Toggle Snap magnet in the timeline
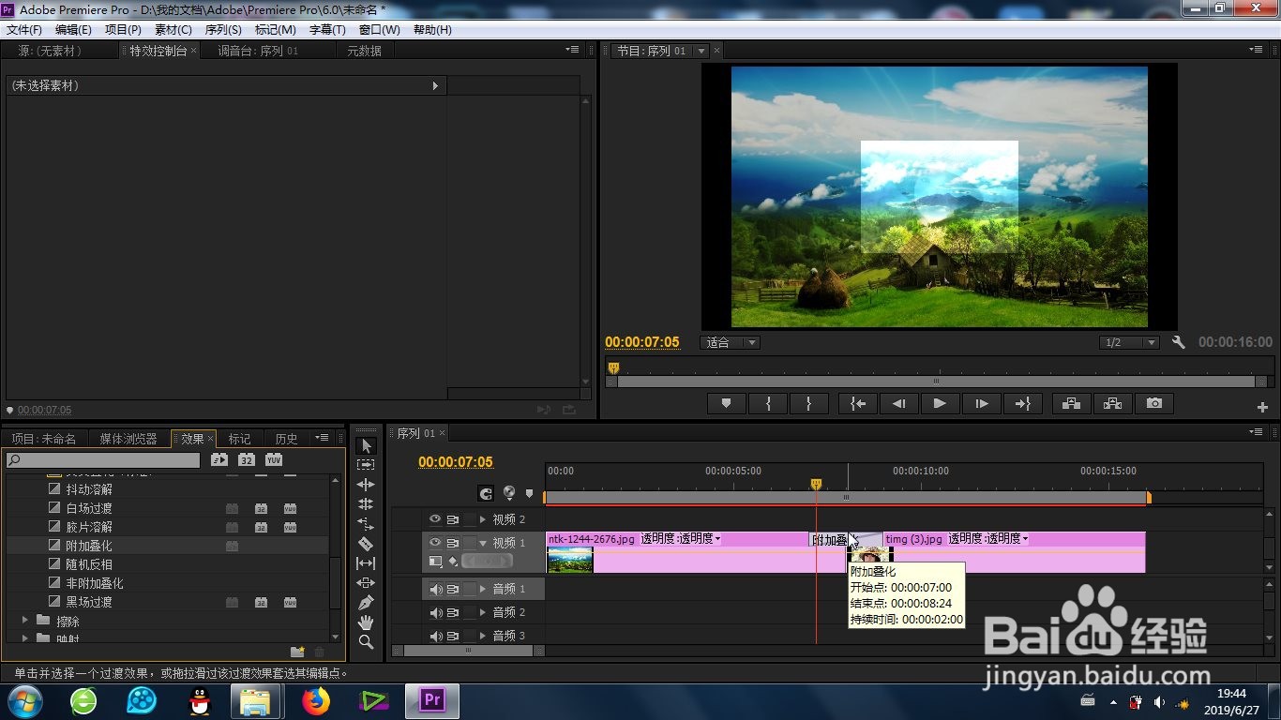Image resolution: width=1281 pixels, height=720 pixels. click(x=486, y=493)
